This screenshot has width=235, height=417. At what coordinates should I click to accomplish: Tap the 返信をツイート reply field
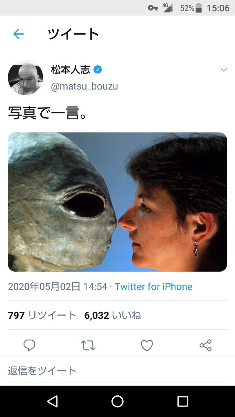click(x=117, y=371)
